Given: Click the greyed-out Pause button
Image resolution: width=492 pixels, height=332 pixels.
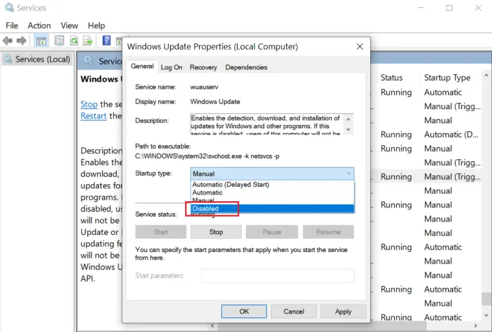Looking at the screenshot, I should (272, 232).
